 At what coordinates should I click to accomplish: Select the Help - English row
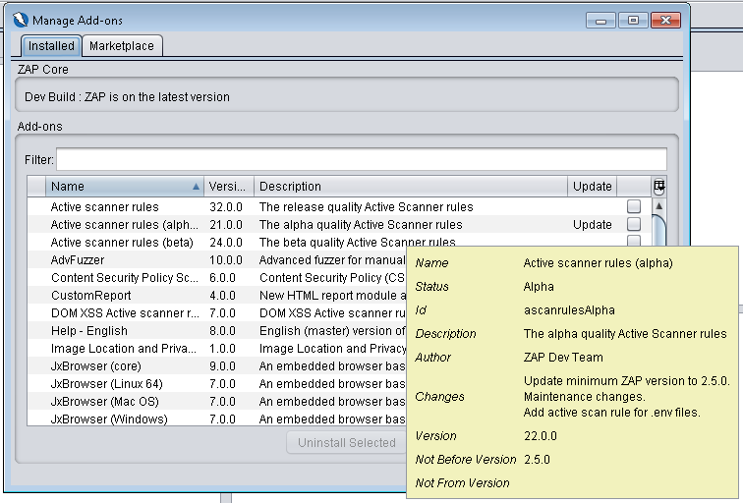click(216, 331)
